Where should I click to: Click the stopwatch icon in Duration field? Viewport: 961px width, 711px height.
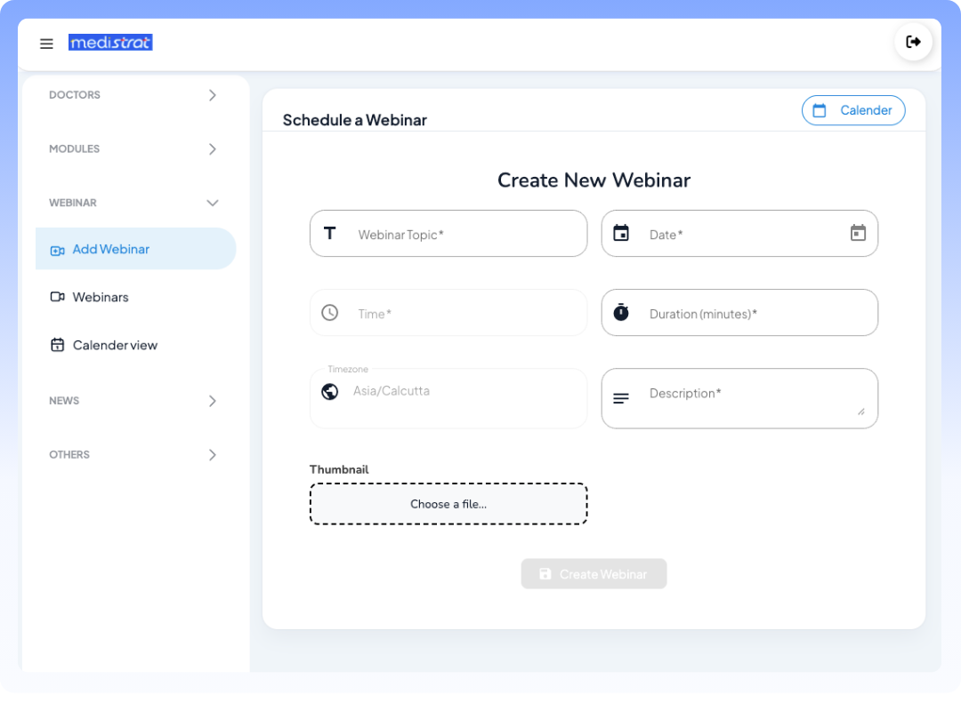tap(621, 313)
